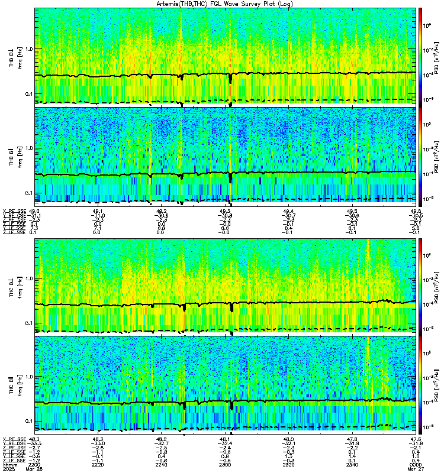444x473 pixels.
Task: Click the THC Y_RE_GSE value '-32.4'
Action: [x=225, y=443]
